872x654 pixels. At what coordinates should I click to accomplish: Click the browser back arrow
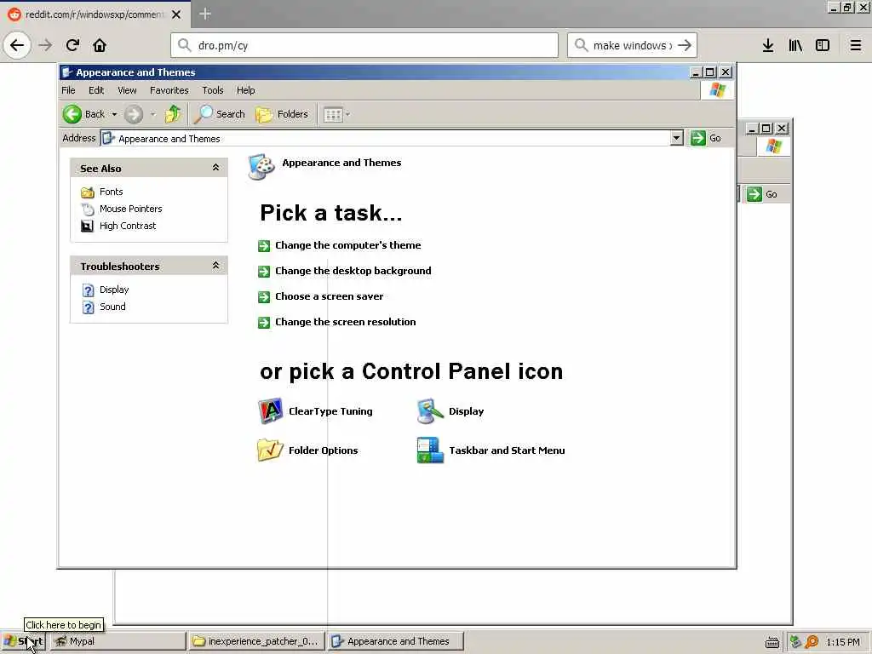click(17, 45)
